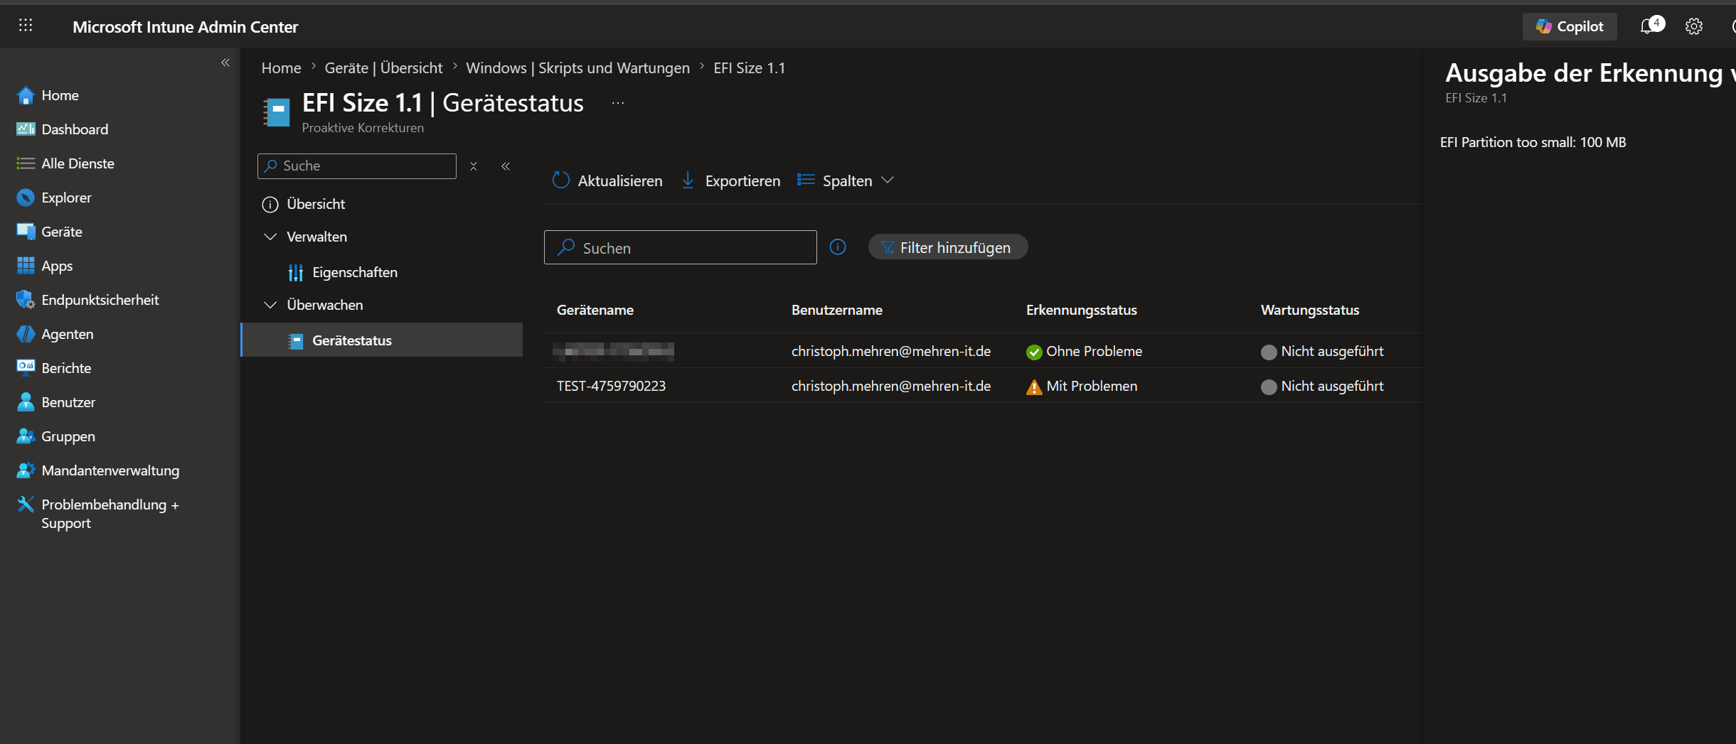
Task: Collapse the main navigation sidebar
Action: (225, 63)
